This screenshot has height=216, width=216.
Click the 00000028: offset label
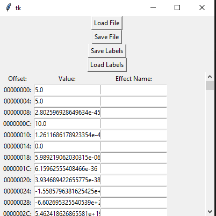pyautogui.click(x=17, y=203)
